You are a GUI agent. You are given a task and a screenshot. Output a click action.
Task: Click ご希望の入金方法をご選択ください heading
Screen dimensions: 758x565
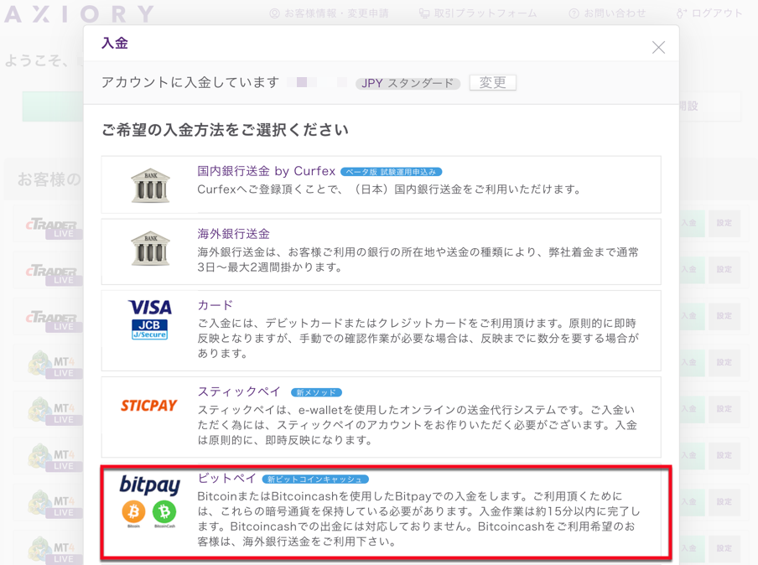(226, 130)
